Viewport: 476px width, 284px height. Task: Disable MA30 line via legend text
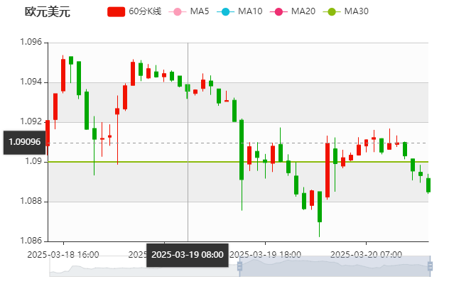(356, 12)
